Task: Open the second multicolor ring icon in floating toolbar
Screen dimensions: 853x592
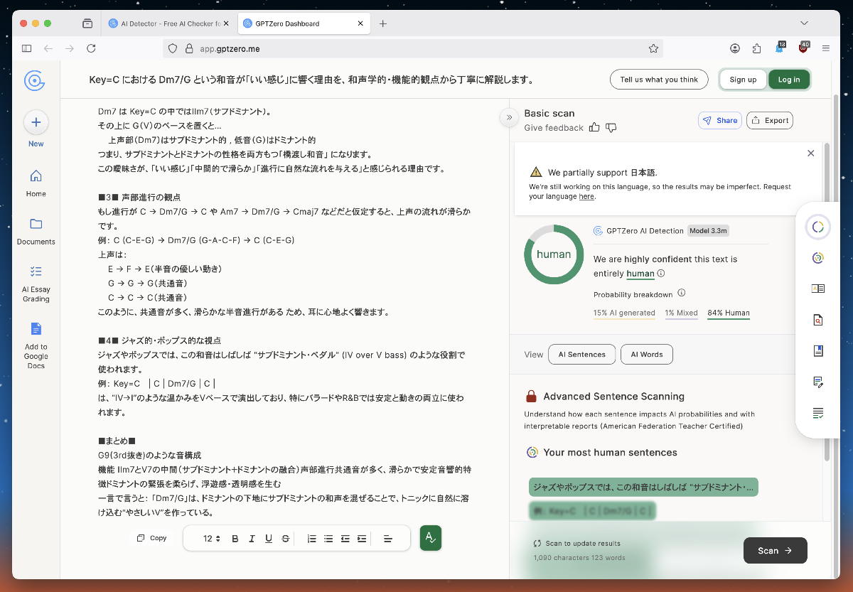Action: click(x=818, y=258)
